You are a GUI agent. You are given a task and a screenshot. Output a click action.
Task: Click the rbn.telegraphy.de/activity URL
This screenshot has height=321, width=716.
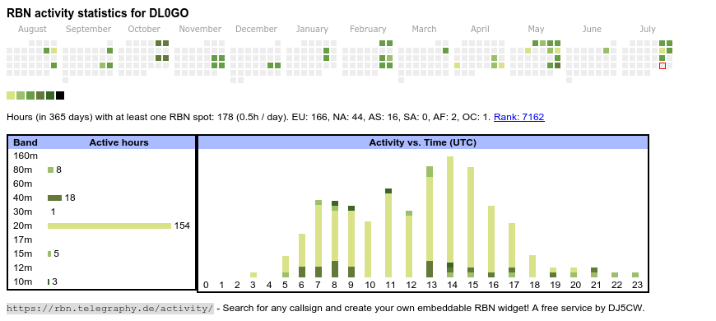click(x=110, y=308)
